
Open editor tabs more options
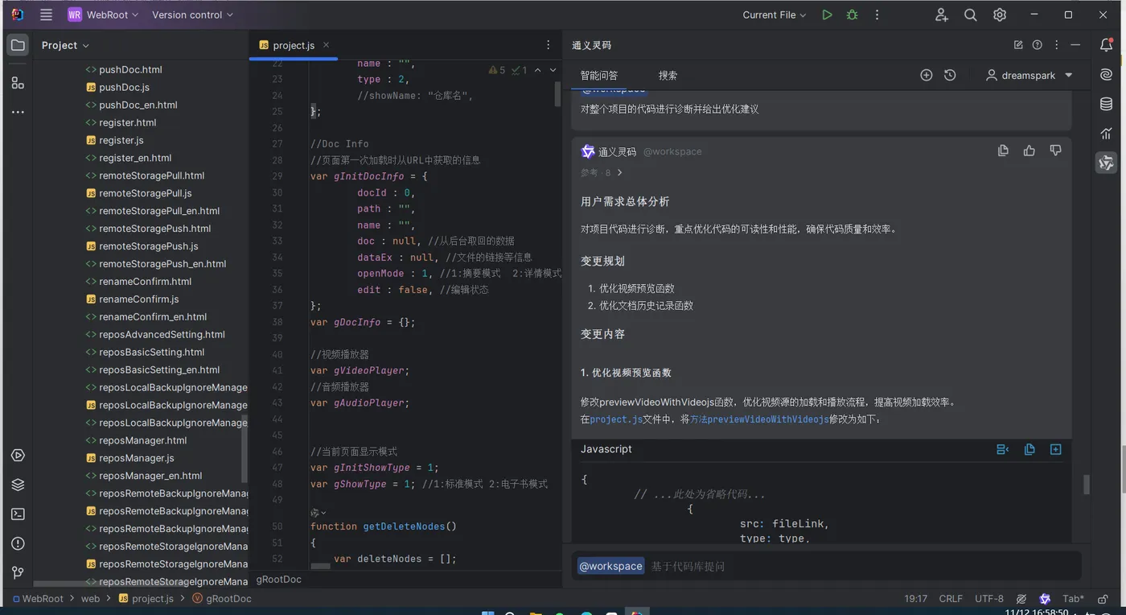coord(549,45)
